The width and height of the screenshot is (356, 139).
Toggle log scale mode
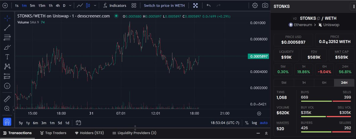tap(255, 123)
